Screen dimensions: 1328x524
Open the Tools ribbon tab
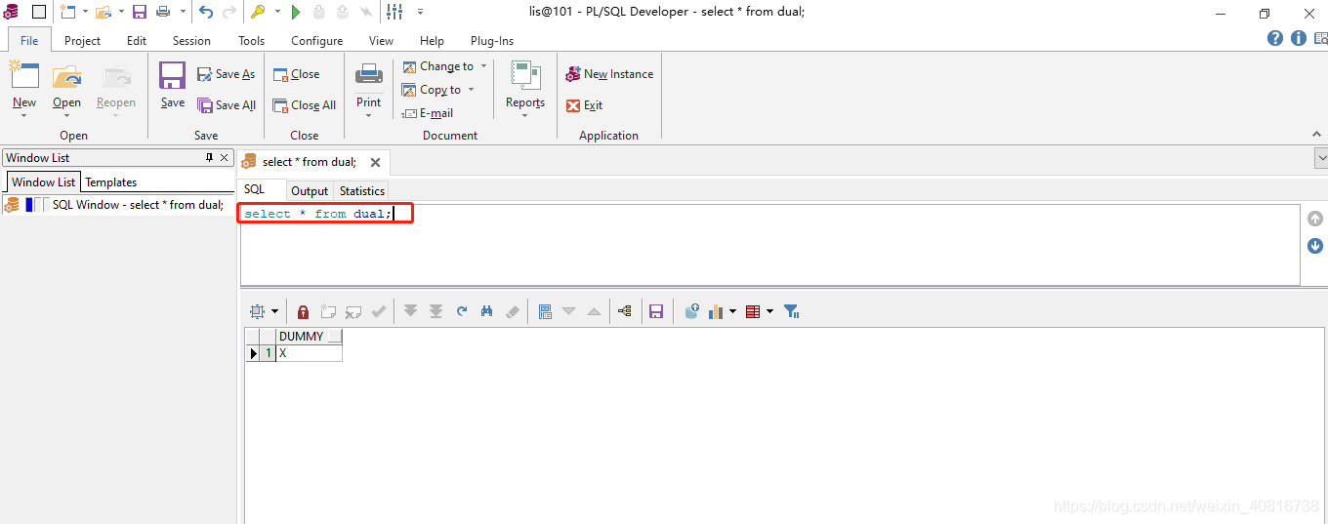tap(251, 40)
